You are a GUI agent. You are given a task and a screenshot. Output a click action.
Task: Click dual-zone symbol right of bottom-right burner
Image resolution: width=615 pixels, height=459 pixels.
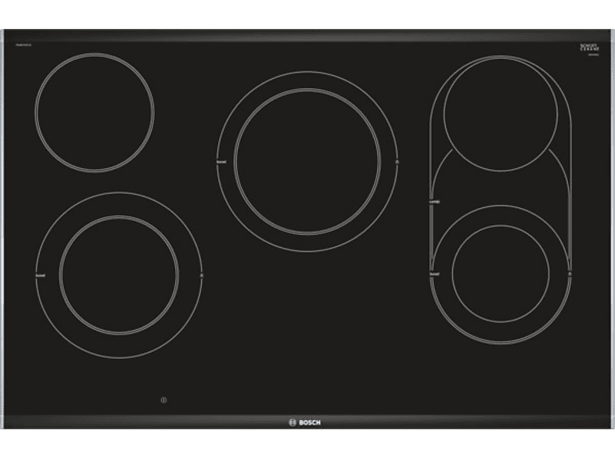pyautogui.click(x=570, y=274)
